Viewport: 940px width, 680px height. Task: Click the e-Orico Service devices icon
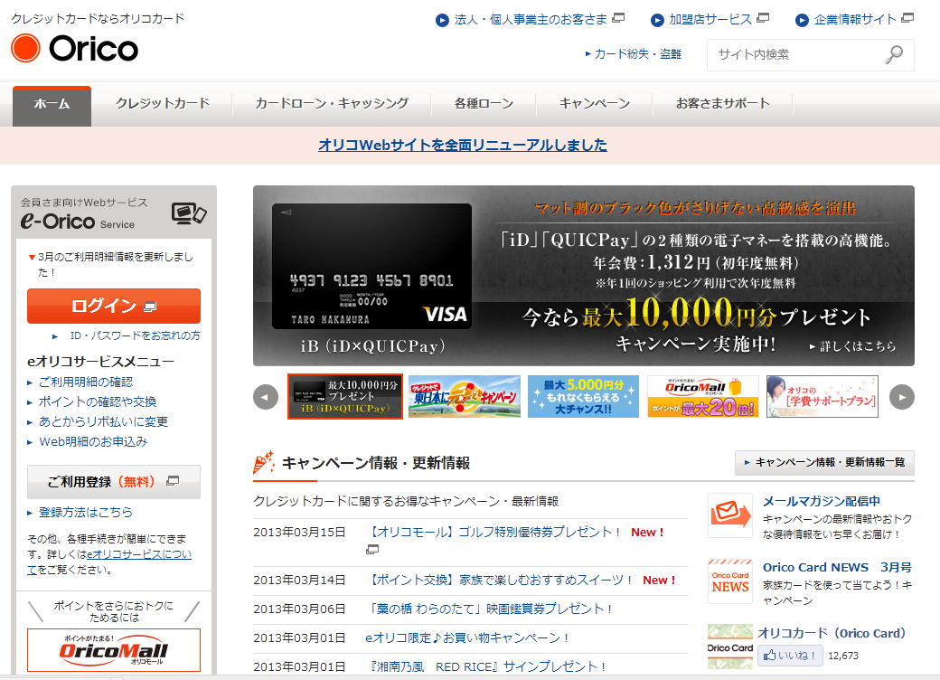[x=189, y=213]
